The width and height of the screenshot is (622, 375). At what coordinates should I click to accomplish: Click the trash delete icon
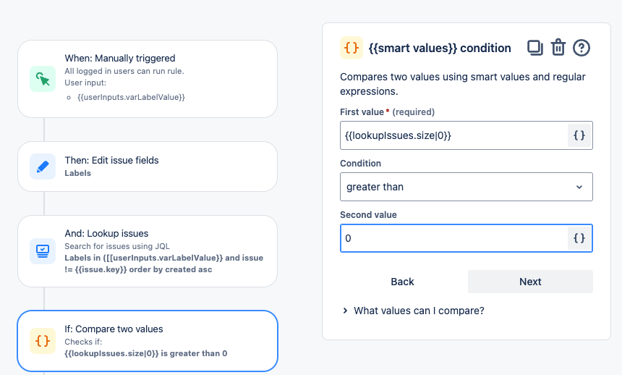pyautogui.click(x=558, y=48)
